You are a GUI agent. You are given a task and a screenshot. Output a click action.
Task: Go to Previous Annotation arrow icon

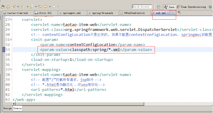tap(31, 6)
